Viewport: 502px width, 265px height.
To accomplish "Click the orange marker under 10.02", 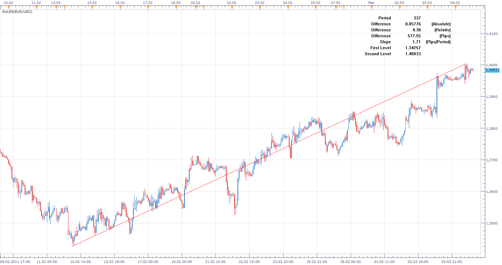I will point(8,7).
